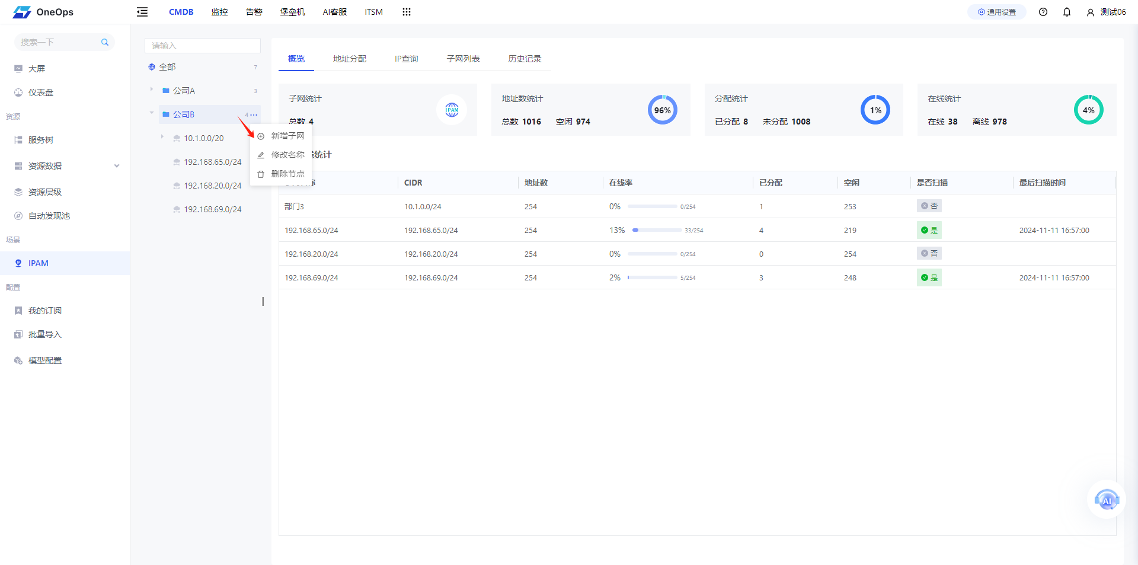Open user profile 测试06

1106,12
